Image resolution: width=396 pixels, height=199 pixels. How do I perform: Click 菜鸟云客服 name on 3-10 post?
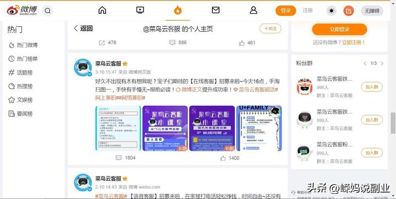point(108,64)
